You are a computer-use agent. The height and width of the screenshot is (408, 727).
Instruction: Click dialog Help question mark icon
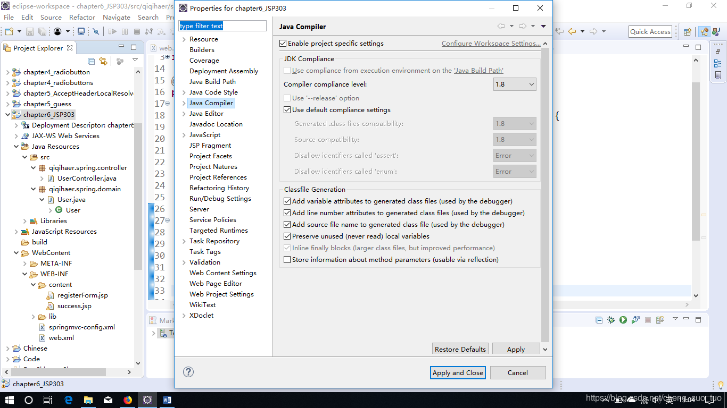(188, 372)
